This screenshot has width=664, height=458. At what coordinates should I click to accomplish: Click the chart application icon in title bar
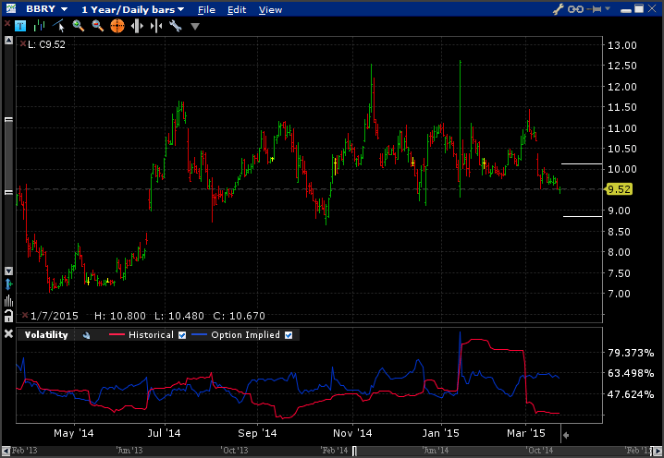[x=10, y=8]
